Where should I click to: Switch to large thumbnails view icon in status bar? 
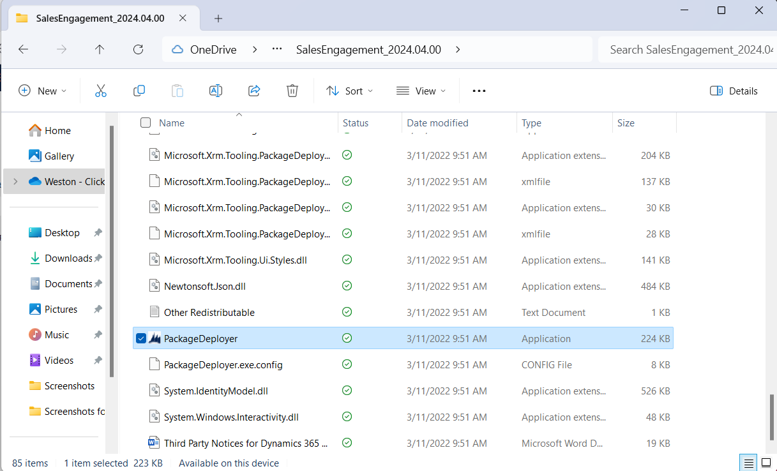coord(766,463)
